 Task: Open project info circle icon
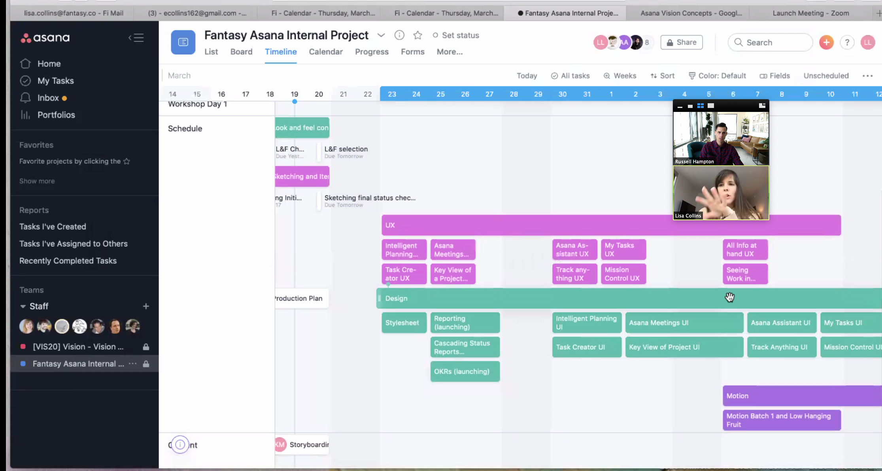pyautogui.click(x=399, y=35)
